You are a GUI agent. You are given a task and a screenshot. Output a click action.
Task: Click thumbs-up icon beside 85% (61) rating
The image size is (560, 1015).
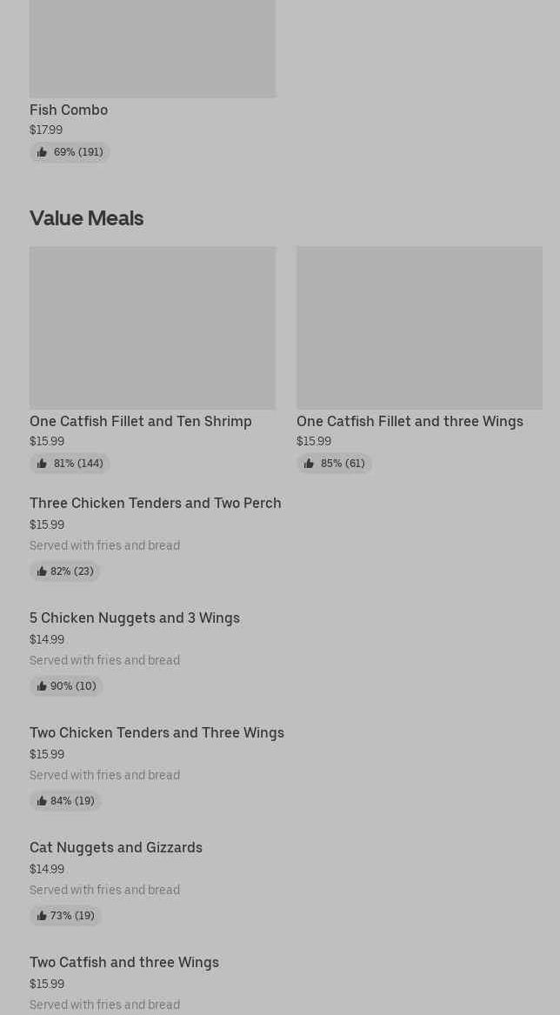(309, 464)
